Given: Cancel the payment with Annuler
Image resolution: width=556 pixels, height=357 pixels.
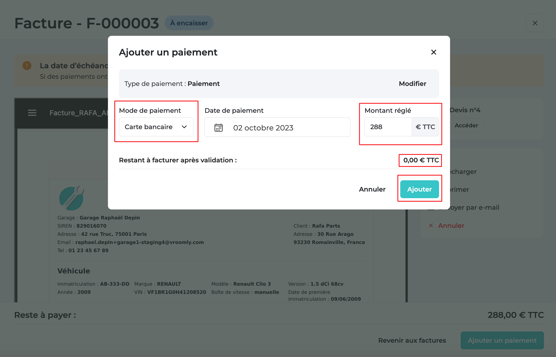Looking at the screenshot, I should (x=372, y=189).
